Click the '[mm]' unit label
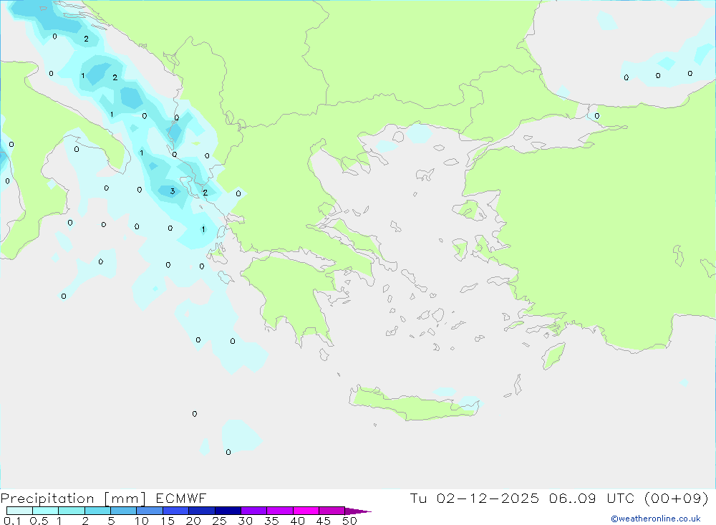Image resolution: width=716 pixels, height=525 pixels. point(125,498)
